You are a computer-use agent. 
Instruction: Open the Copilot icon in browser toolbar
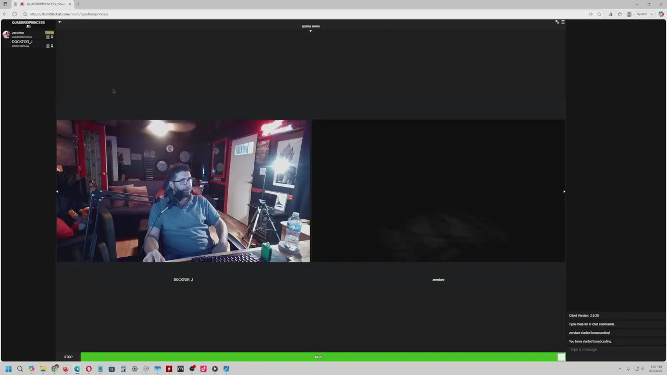click(x=661, y=14)
